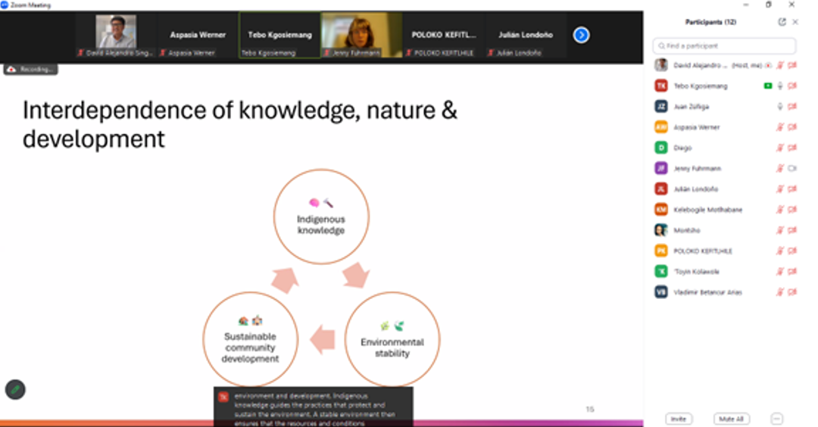The width and height of the screenshot is (818, 427).
Task: Click Jenny Fuhrmann's camera icon in list
Action: [x=792, y=168]
